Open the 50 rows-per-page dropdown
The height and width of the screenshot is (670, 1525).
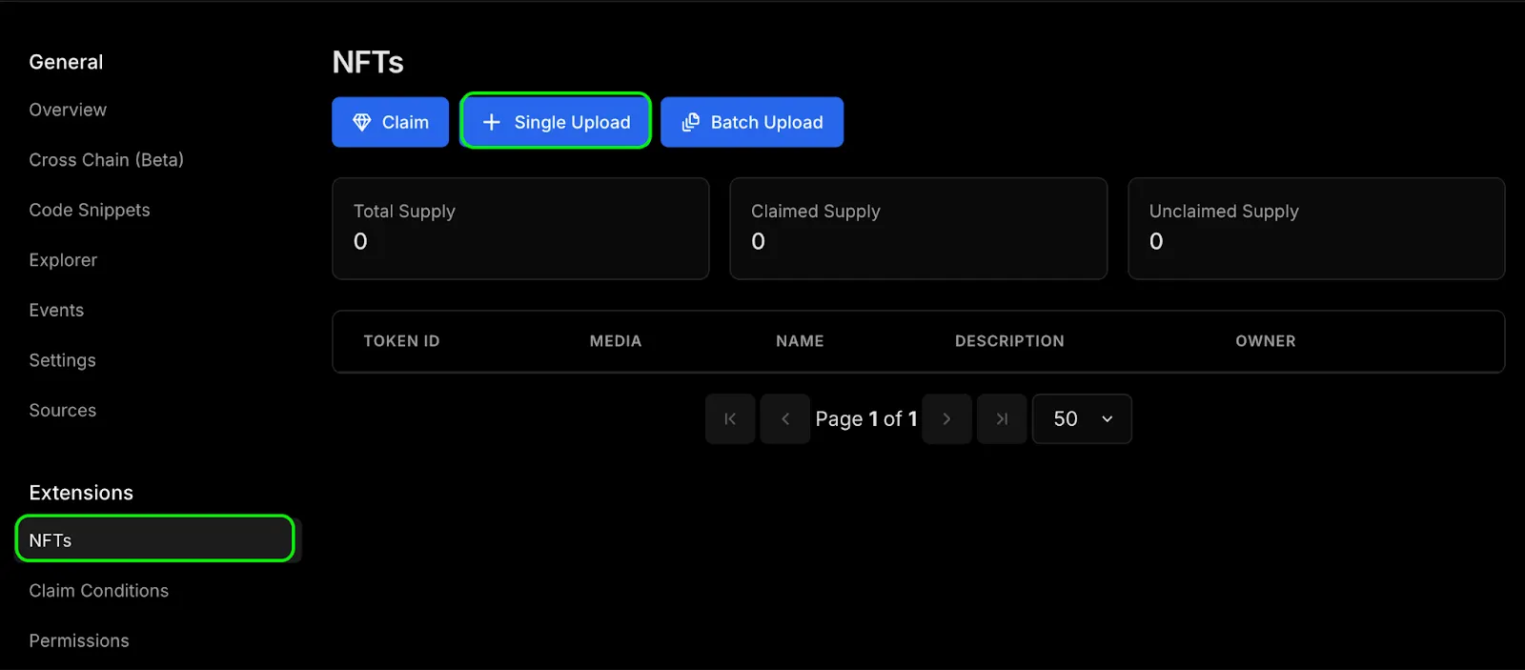[1082, 419]
